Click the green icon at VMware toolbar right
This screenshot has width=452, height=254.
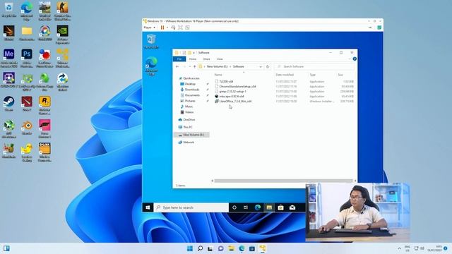[379, 28]
